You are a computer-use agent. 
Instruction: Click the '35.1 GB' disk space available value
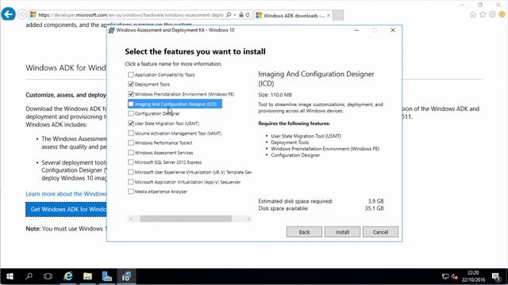(374, 208)
